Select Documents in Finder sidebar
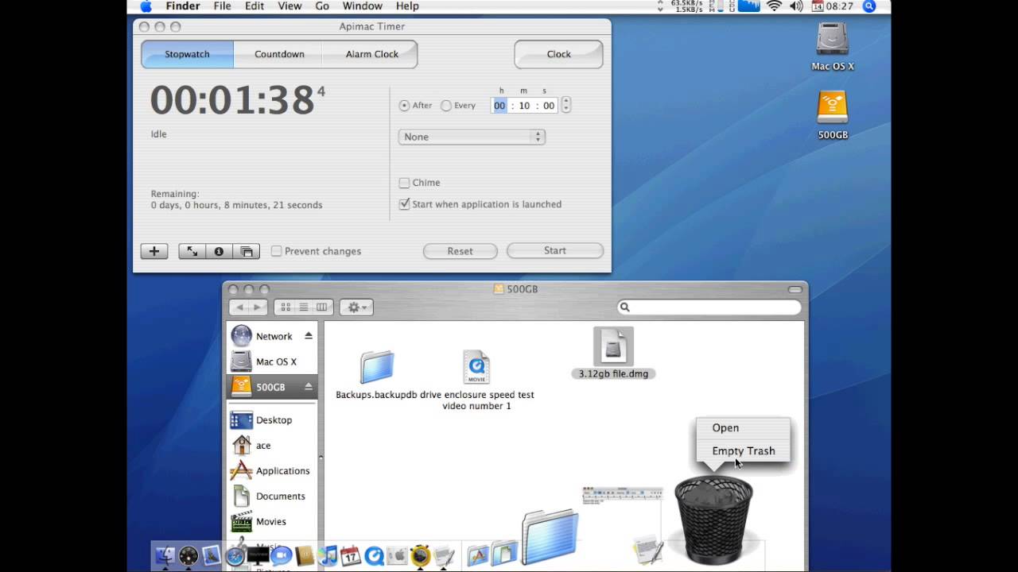 (x=272, y=496)
